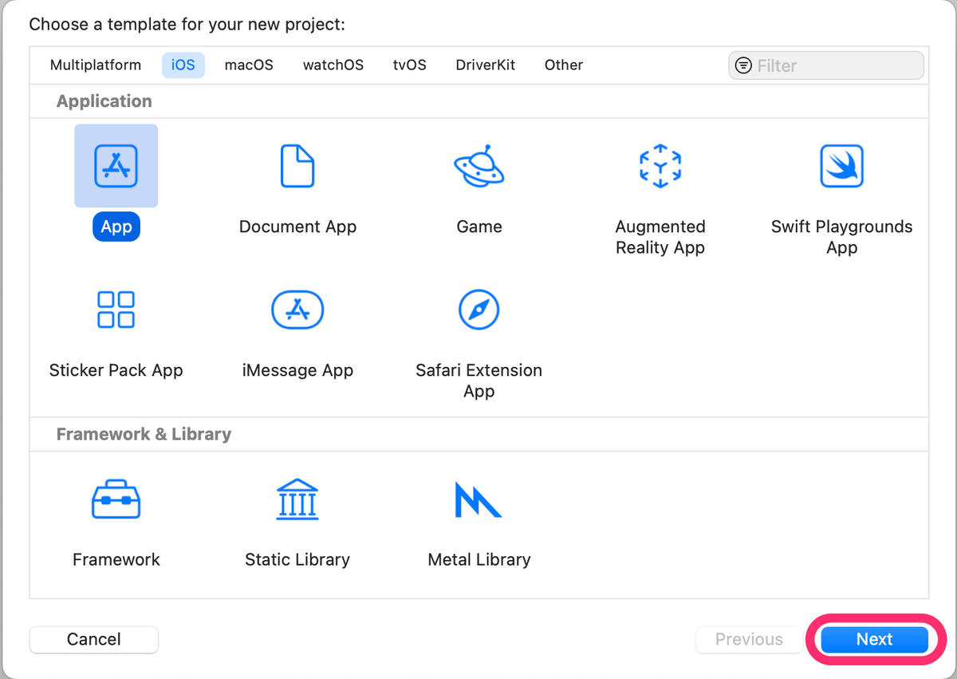This screenshot has width=957, height=679.
Task: Click the "Framework & Library" section header
Action: click(x=144, y=434)
